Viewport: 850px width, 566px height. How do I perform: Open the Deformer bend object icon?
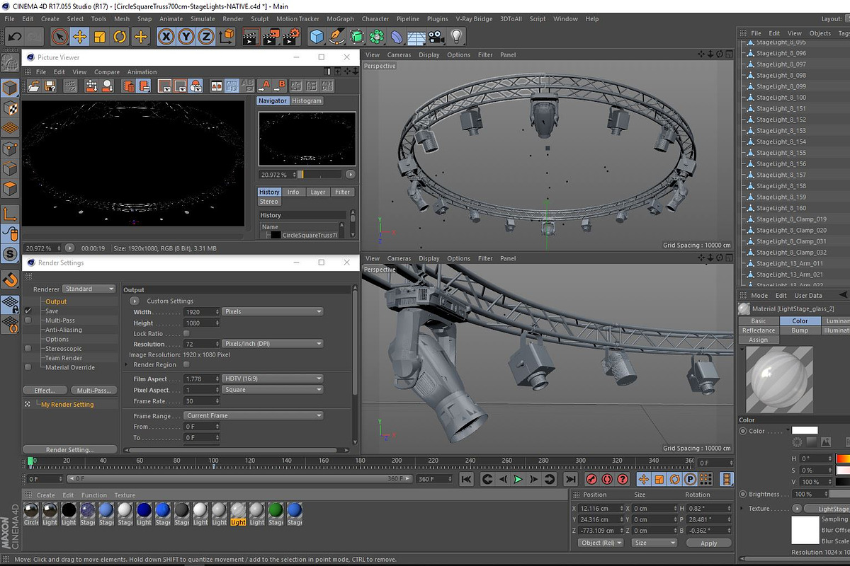click(397, 36)
